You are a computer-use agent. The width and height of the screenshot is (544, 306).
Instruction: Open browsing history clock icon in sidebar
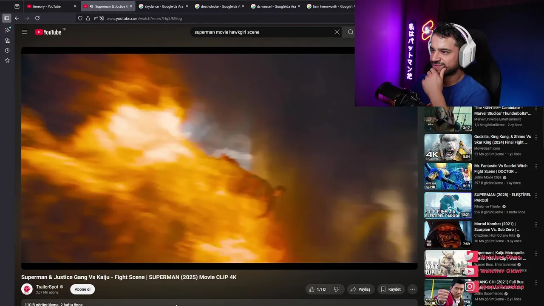coord(7,51)
